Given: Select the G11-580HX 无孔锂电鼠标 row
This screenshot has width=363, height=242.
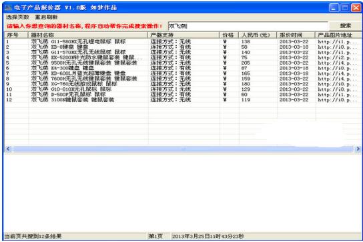Looking at the screenshot, I should coord(183,41).
